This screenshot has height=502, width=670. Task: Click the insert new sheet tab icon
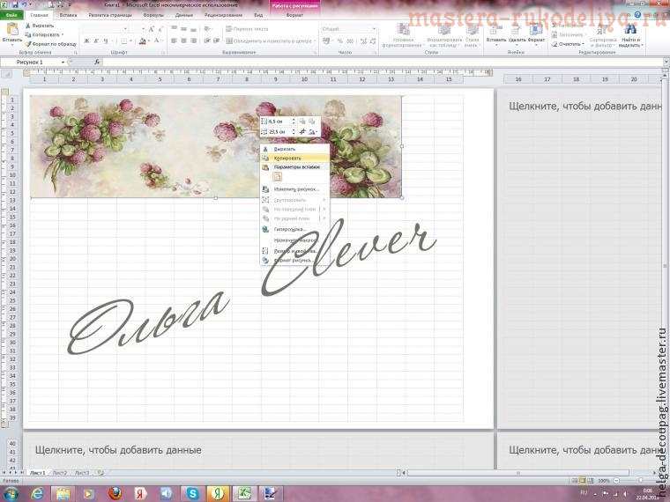[x=100, y=473]
